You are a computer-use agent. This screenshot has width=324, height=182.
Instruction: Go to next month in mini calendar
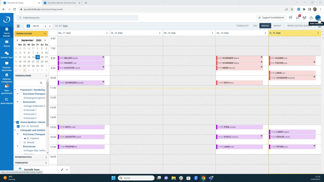click(45, 40)
